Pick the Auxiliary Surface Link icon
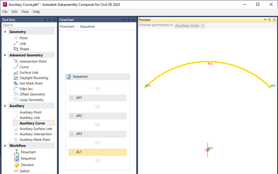 [16, 129]
